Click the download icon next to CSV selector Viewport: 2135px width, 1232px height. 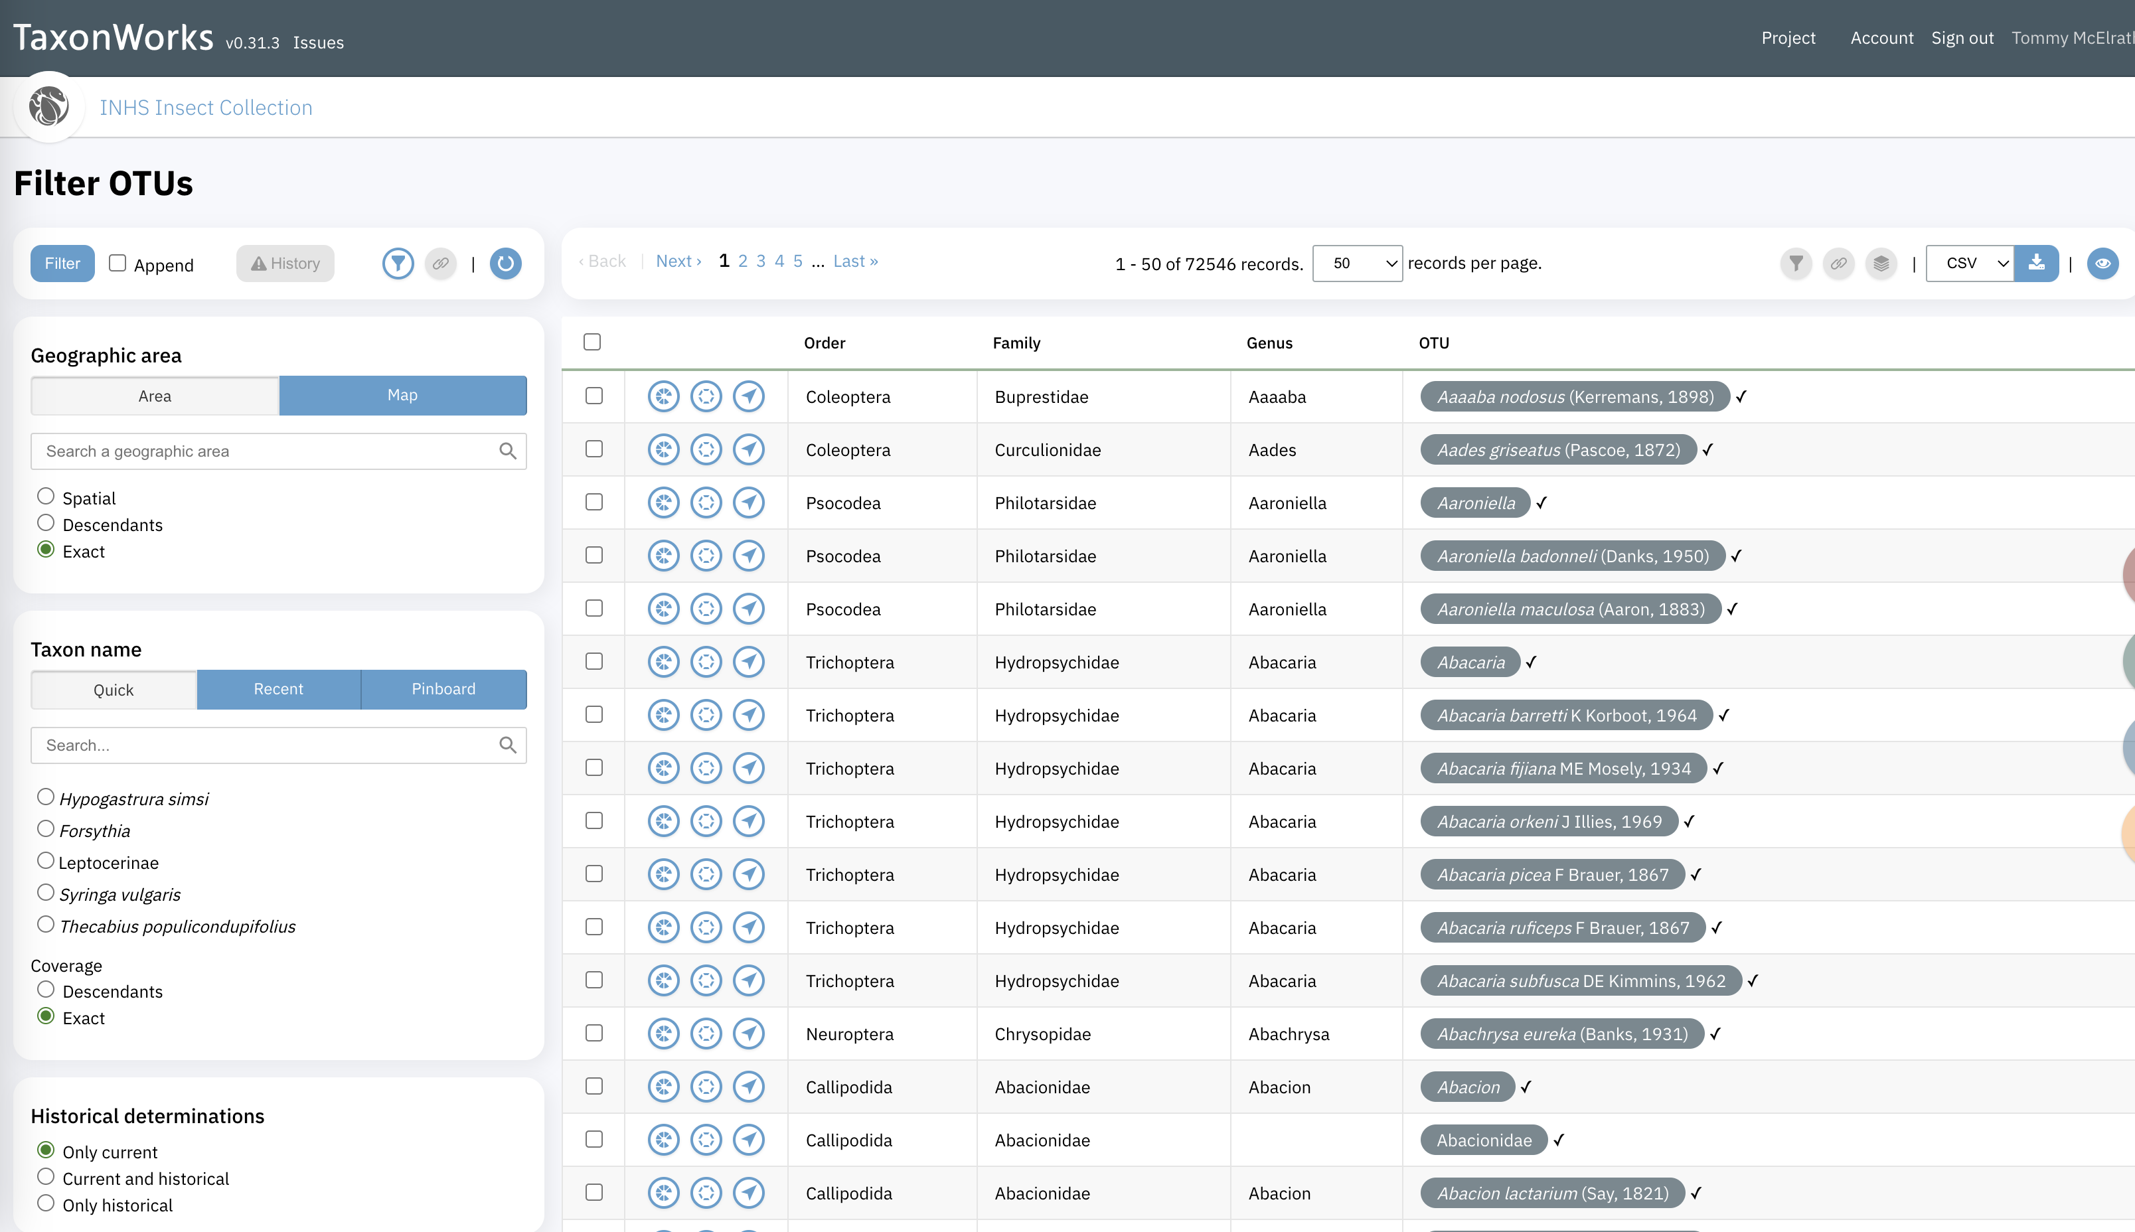[x=2037, y=263]
